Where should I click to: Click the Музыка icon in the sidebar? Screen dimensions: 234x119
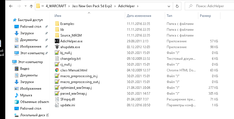pyautogui.click(x=16, y=95)
